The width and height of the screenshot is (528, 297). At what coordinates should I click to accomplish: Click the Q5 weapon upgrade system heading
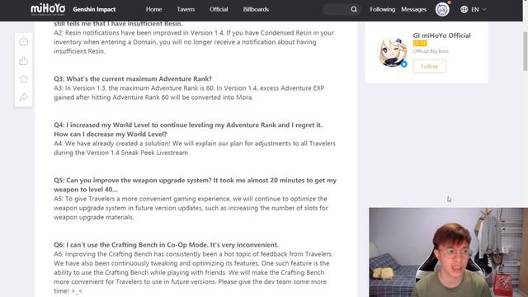195,185
